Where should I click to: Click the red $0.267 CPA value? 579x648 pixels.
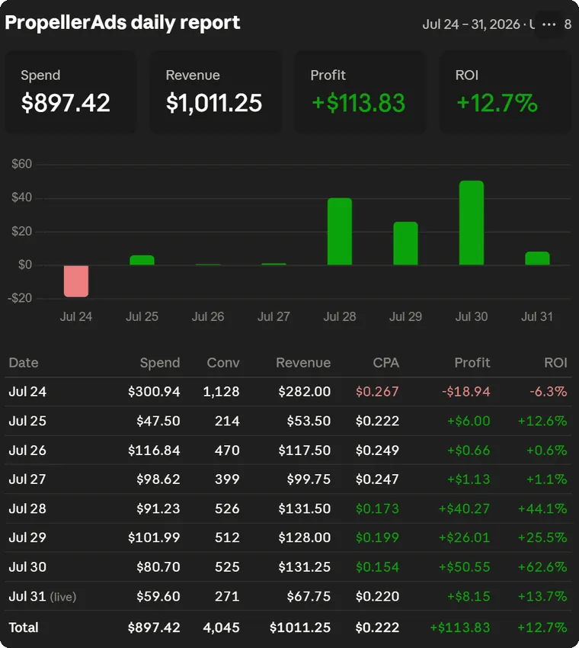coord(377,391)
